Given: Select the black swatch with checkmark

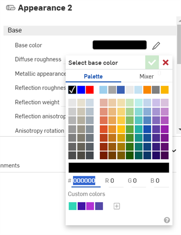Looking at the screenshot, I should pyautogui.click(x=72, y=90).
